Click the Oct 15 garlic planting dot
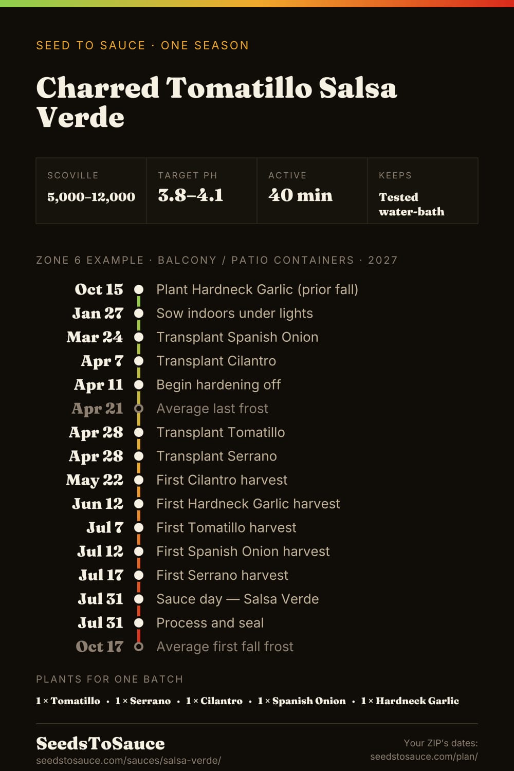The width and height of the screenshot is (514, 771). (x=139, y=289)
